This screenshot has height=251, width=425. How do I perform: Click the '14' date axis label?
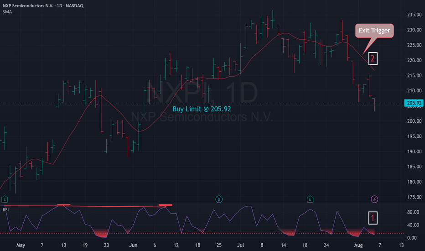(x=283, y=246)
